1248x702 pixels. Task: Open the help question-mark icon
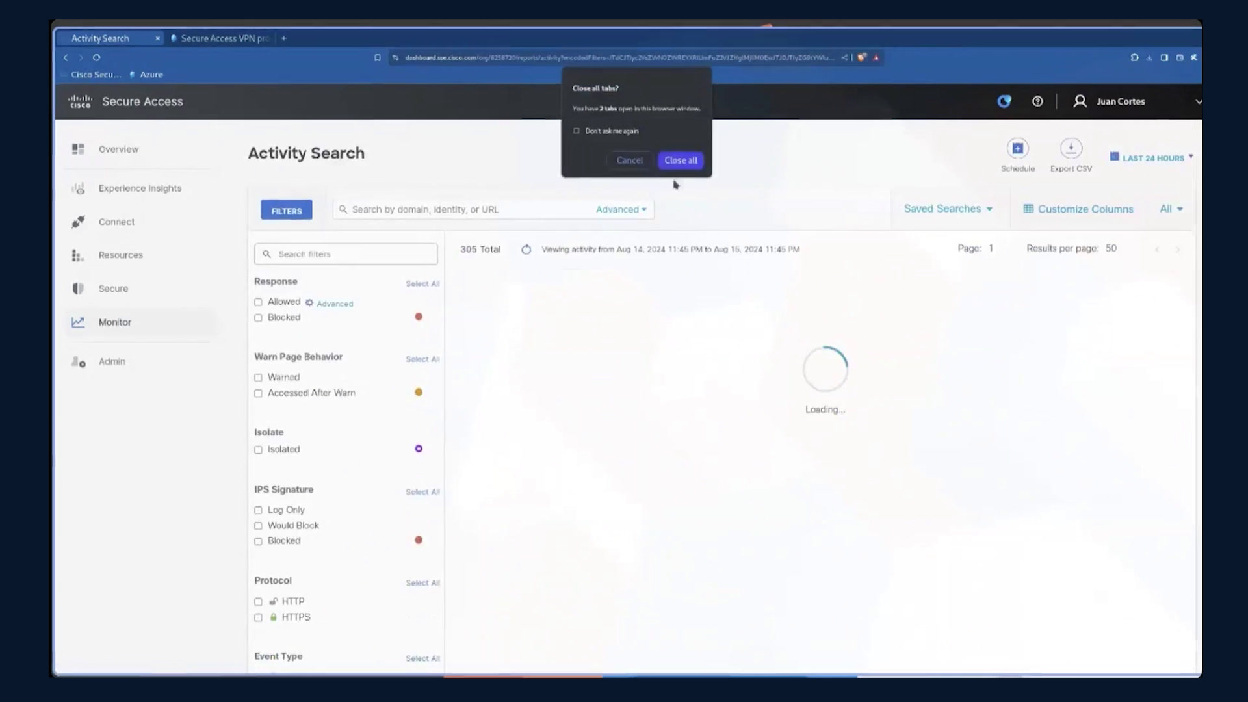click(1037, 101)
